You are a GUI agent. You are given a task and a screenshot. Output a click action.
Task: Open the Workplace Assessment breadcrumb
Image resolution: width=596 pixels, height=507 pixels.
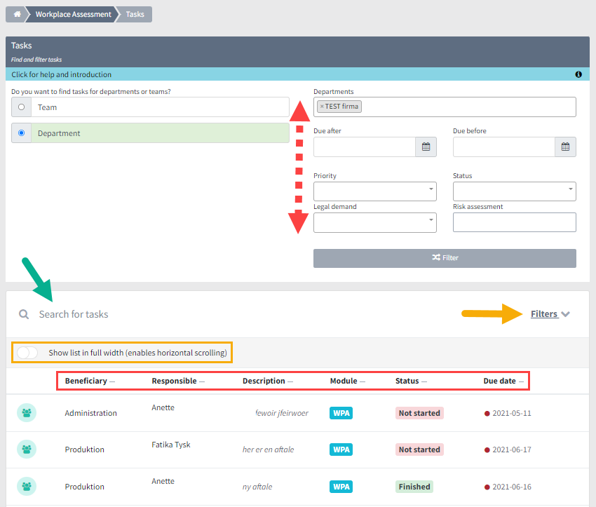[x=74, y=15]
